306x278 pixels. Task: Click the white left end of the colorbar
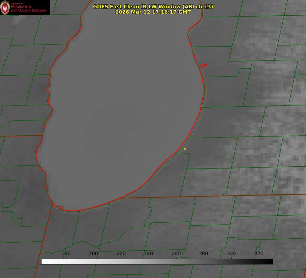[x=45, y=262]
